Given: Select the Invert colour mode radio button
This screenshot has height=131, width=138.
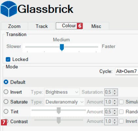Looking at the screenshot, I should point(6,92).
